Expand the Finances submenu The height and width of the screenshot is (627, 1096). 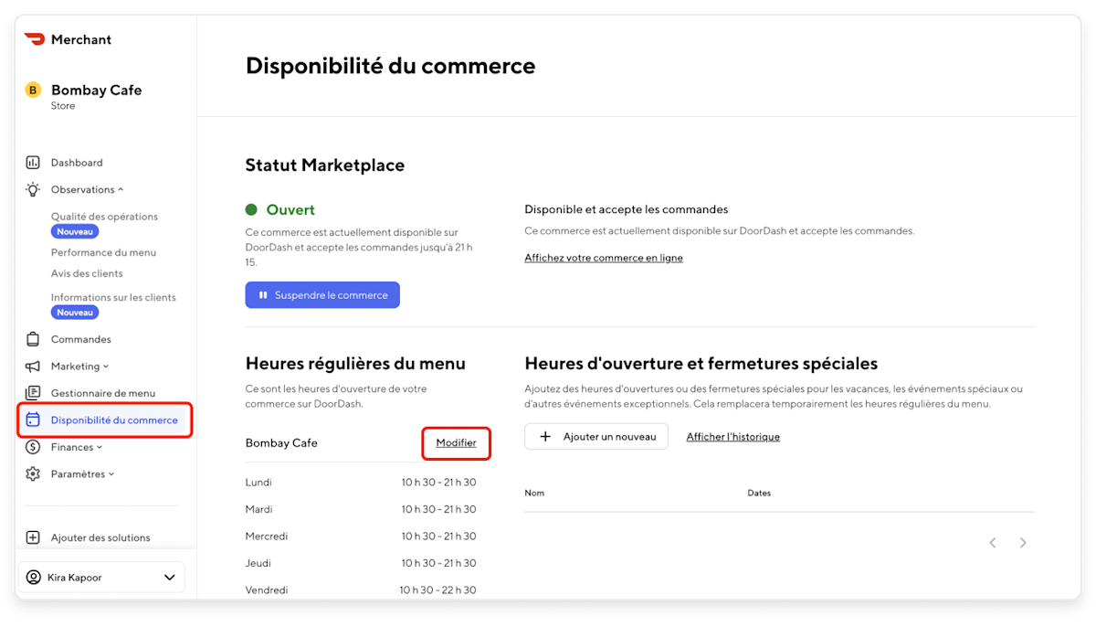click(x=100, y=448)
